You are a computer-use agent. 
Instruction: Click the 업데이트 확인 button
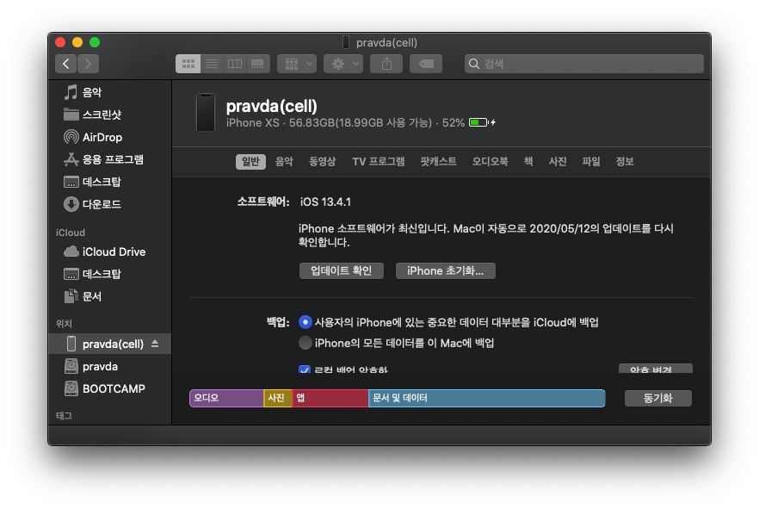[x=342, y=270]
